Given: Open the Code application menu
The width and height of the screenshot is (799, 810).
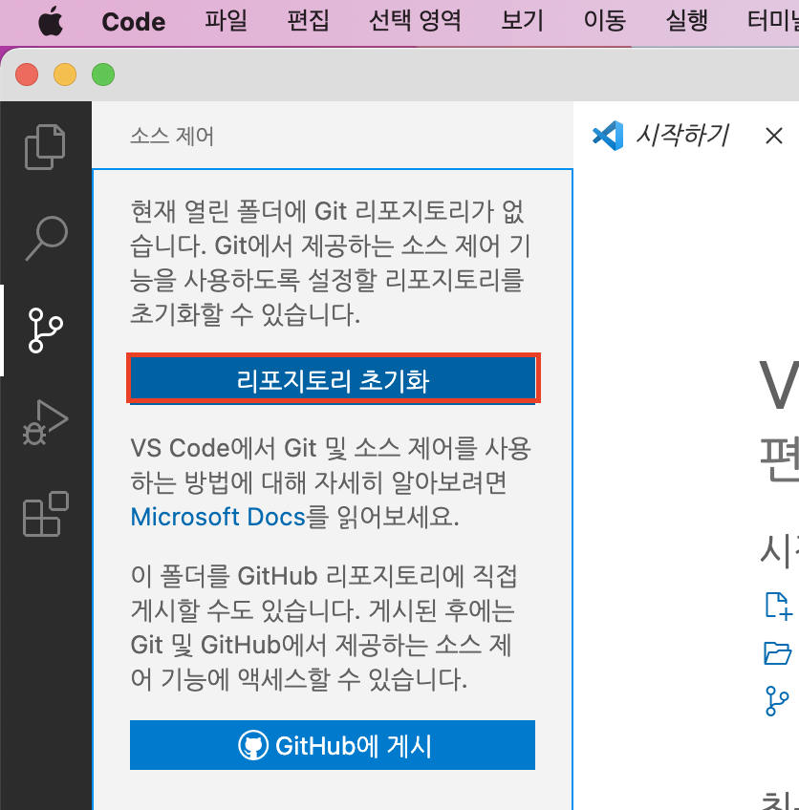Looking at the screenshot, I should pos(134,22).
